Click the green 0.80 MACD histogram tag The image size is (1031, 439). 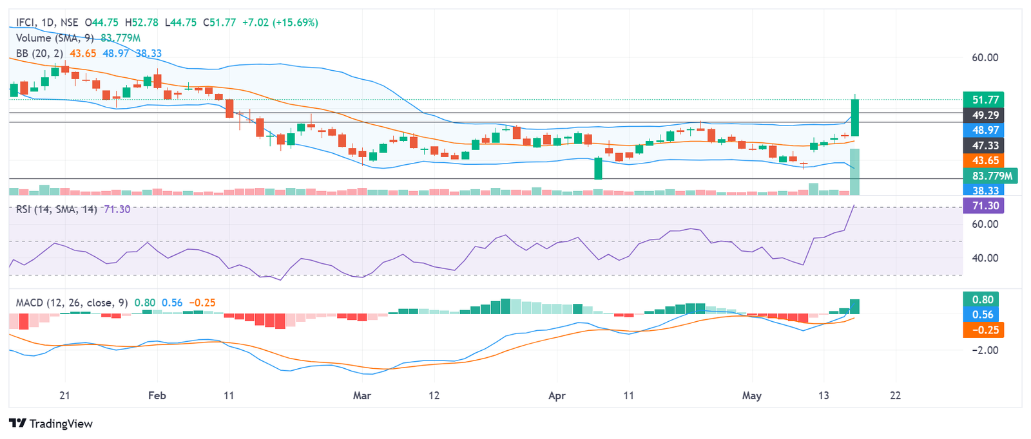click(983, 299)
